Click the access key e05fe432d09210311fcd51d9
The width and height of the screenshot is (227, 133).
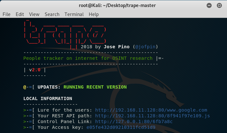(x=121, y=127)
